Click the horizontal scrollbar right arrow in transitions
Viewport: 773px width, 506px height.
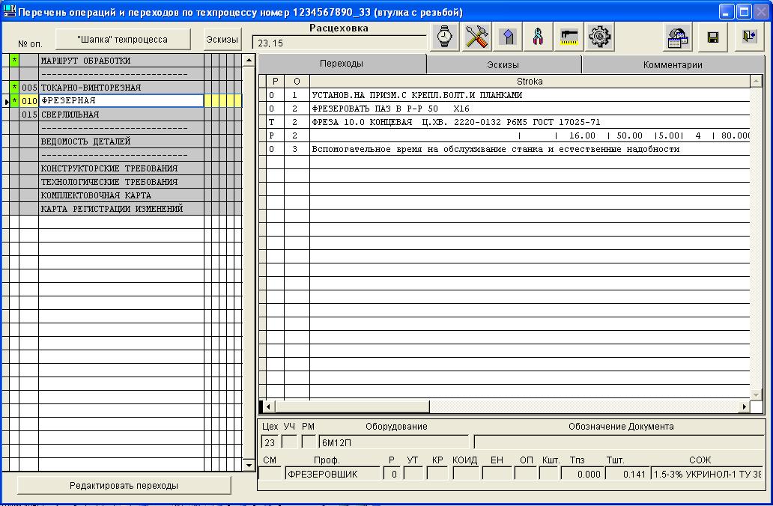coord(745,406)
